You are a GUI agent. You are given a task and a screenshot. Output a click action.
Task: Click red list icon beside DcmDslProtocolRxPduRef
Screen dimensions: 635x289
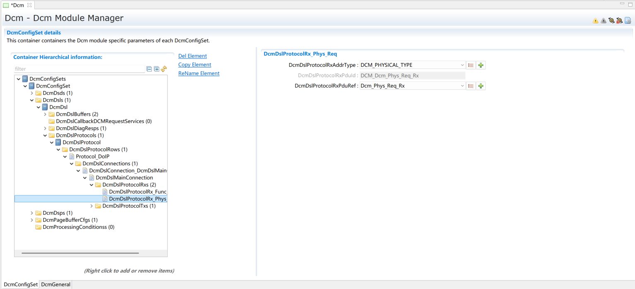pyautogui.click(x=471, y=86)
